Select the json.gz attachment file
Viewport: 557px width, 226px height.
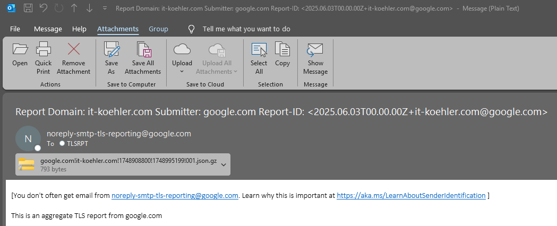click(123, 164)
